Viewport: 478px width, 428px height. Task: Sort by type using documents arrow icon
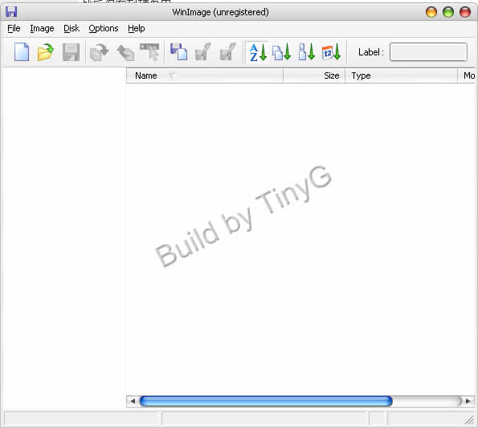282,52
